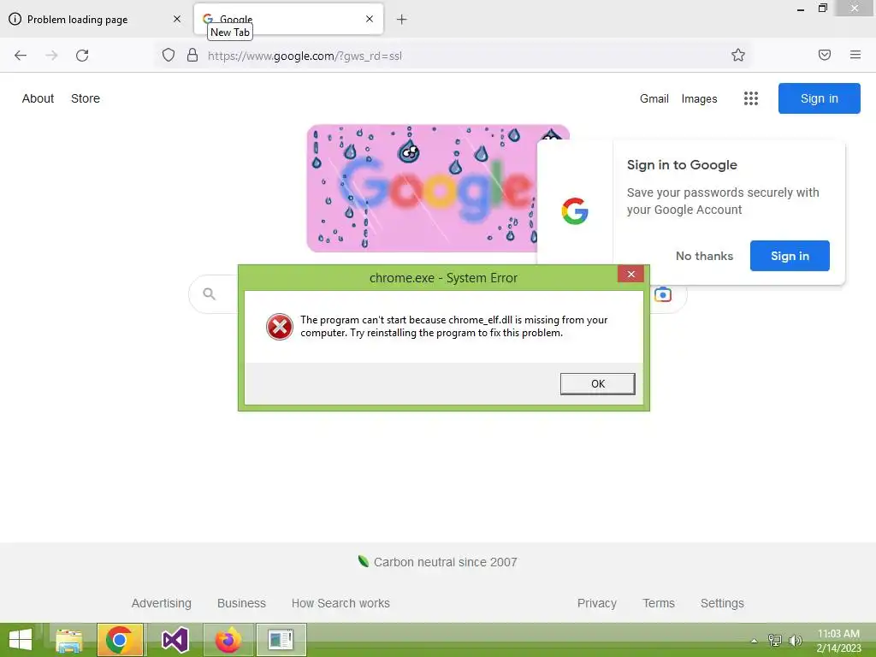Minimize the Firefox window

pos(801,9)
